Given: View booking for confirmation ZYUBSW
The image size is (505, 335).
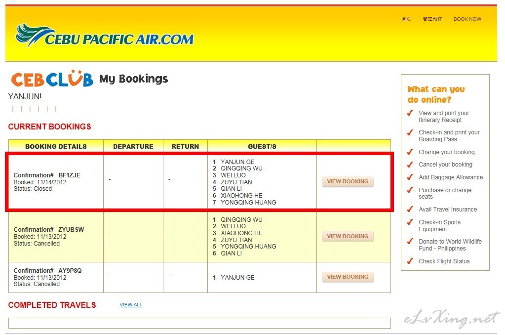Looking at the screenshot, I should [348, 236].
